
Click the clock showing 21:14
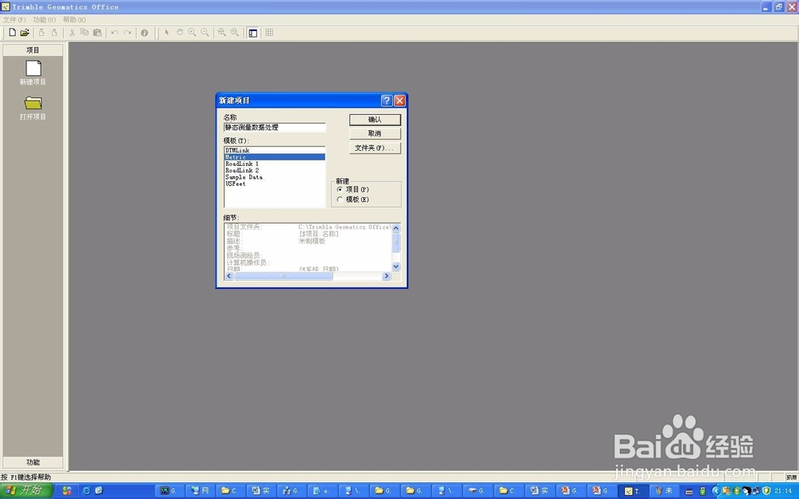pyautogui.click(x=783, y=491)
